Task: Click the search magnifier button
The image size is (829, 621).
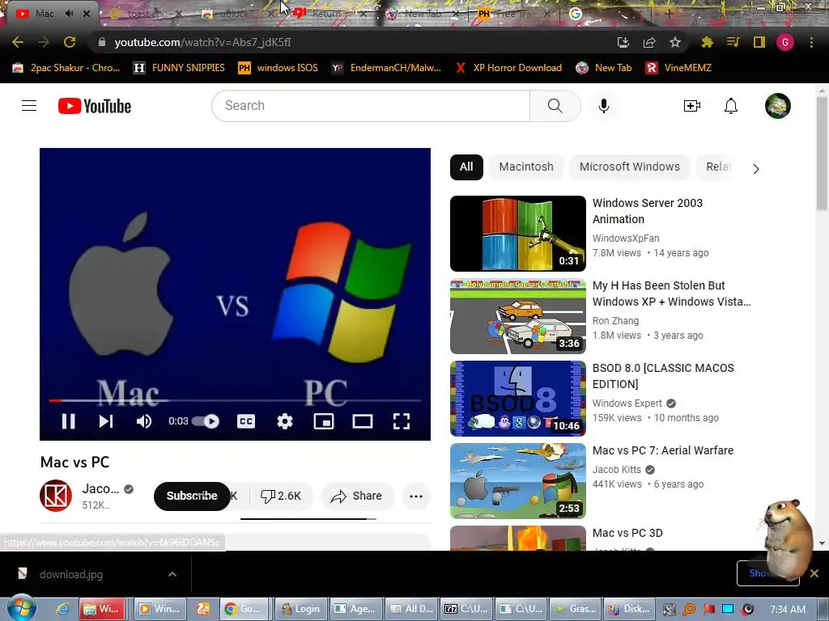Action: coord(555,106)
